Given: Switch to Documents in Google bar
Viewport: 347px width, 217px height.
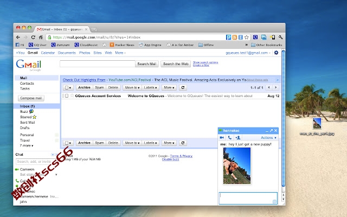Looking at the screenshot, I should [x=67, y=53].
